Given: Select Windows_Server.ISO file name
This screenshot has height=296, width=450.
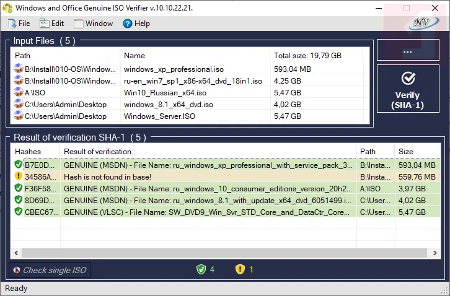Looking at the screenshot, I should click(x=159, y=116).
